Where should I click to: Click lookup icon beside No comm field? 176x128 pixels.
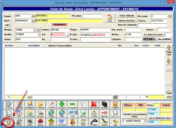click(x=169, y=16)
